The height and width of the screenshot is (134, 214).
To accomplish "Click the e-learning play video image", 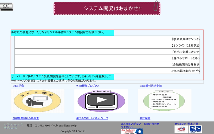I will (x=101, y=101).
